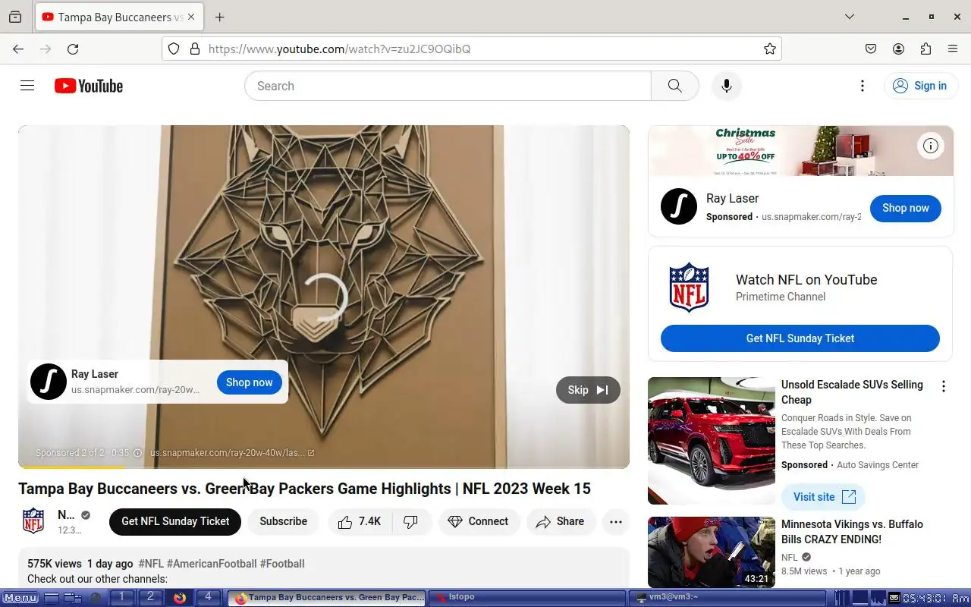Open Save to Pocket icon
The height and width of the screenshot is (607, 971).
[x=871, y=49]
